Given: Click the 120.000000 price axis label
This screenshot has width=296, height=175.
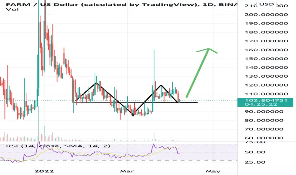Looking at the screenshot, I should pos(266,85).
